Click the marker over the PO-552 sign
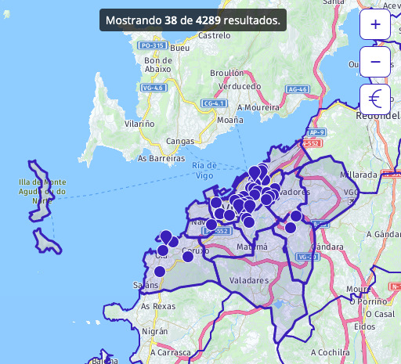 click(211, 225)
